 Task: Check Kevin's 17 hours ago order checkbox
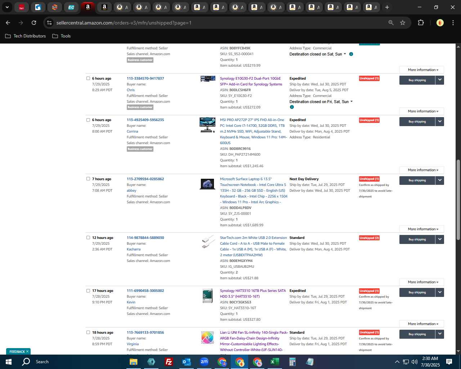(x=88, y=290)
